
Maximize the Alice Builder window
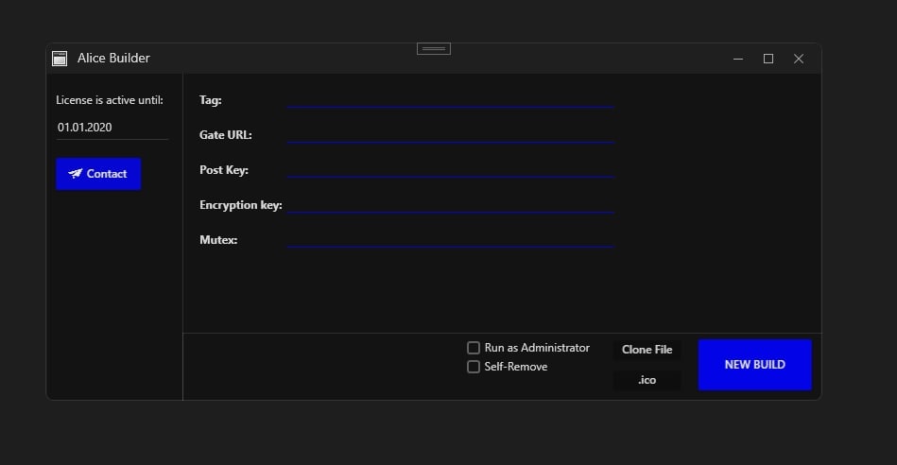[768, 59]
